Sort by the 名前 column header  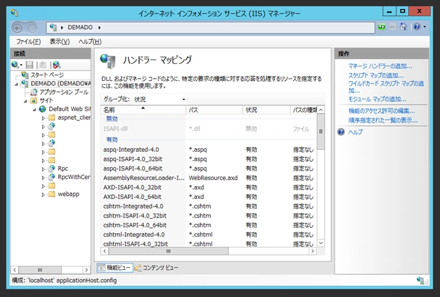[143, 110]
